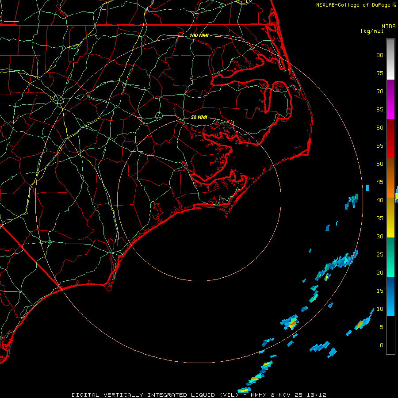Click the 70 value on the color scale

(x=380, y=92)
